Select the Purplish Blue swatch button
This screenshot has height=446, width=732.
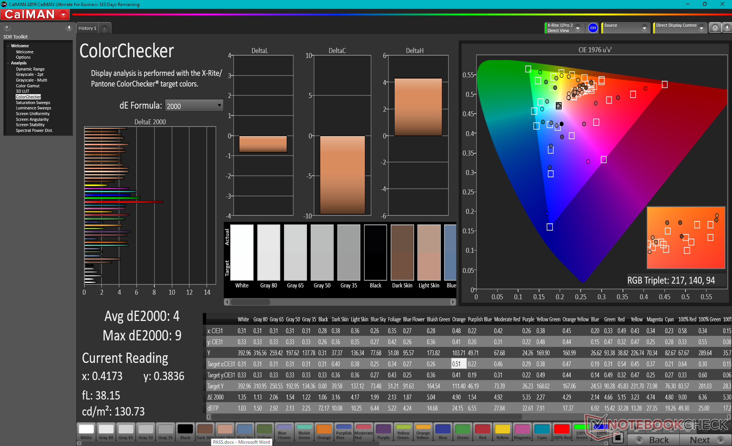click(x=344, y=432)
